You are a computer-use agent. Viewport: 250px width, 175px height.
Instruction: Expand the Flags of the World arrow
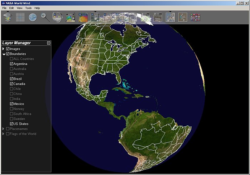pos(3,134)
